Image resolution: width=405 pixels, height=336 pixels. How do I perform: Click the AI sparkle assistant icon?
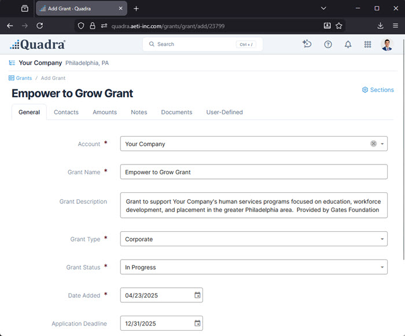click(x=307, y=44)
